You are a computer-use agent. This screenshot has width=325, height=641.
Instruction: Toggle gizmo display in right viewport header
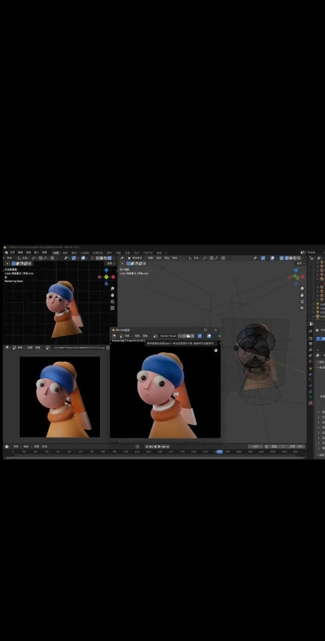coord(263,258)
